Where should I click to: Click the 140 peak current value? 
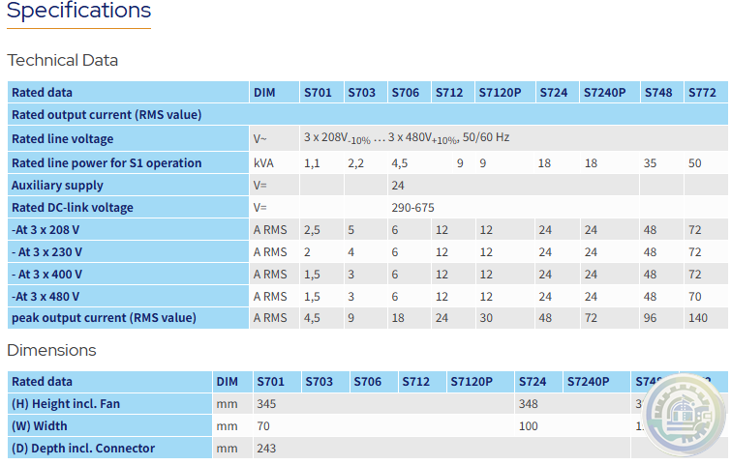tap(698, 317)
